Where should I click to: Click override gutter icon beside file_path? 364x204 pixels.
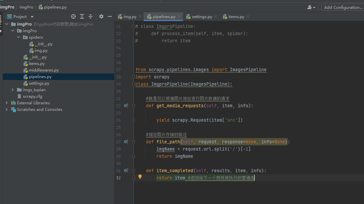tap(126, 142)
